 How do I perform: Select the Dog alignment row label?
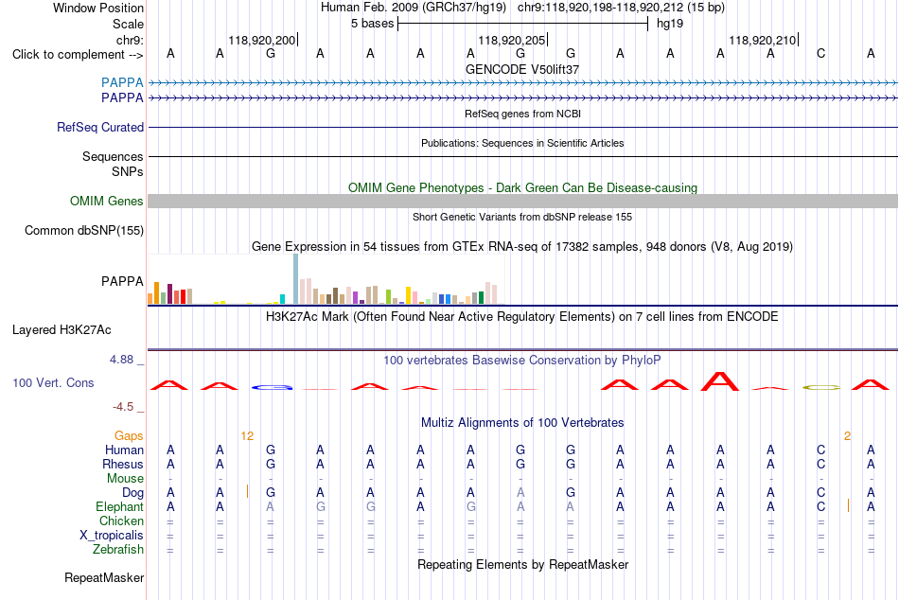coord(133,493)
